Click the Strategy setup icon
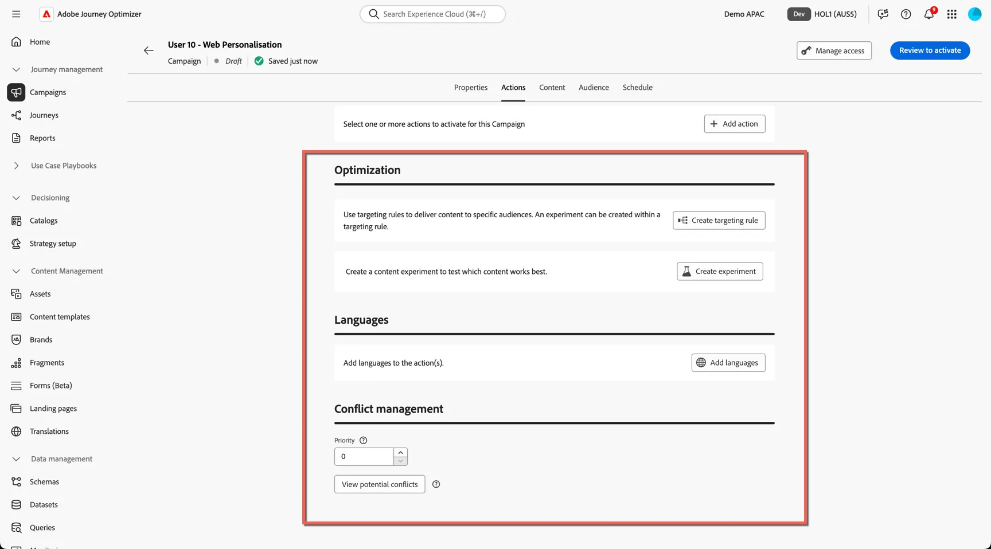The image size is (991, 549). (16, 244)
